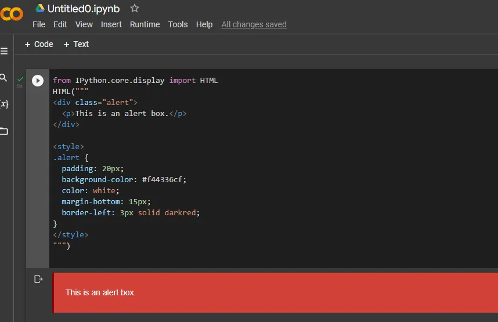Rename the Untitled0.ipynb notebook title
The height and width of the screenshot is (322, 498).
[x=84, y=9]
